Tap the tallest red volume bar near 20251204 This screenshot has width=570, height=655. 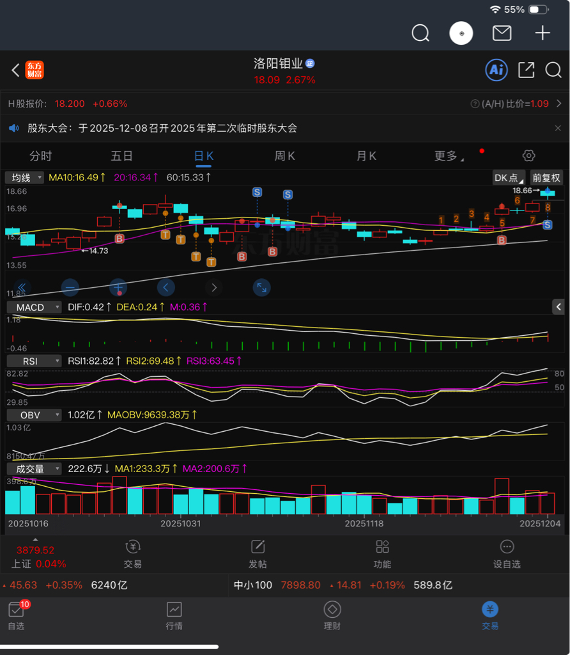502,496
